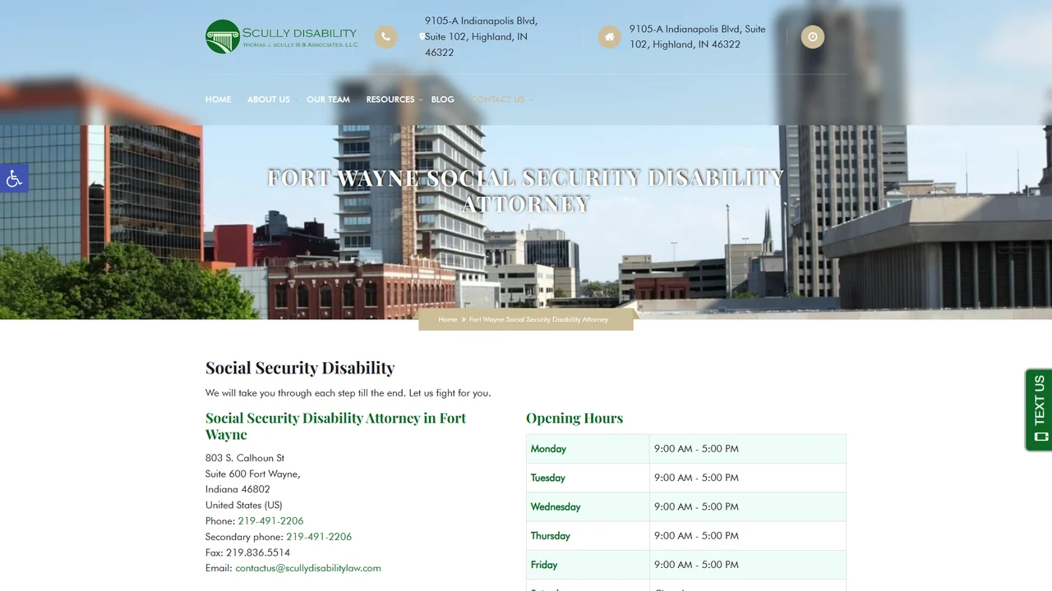Image resolution: width=1052 pixels, height=591 pixels.
Task: Open the BLOG menu item
Action: (x=442, y=99)
